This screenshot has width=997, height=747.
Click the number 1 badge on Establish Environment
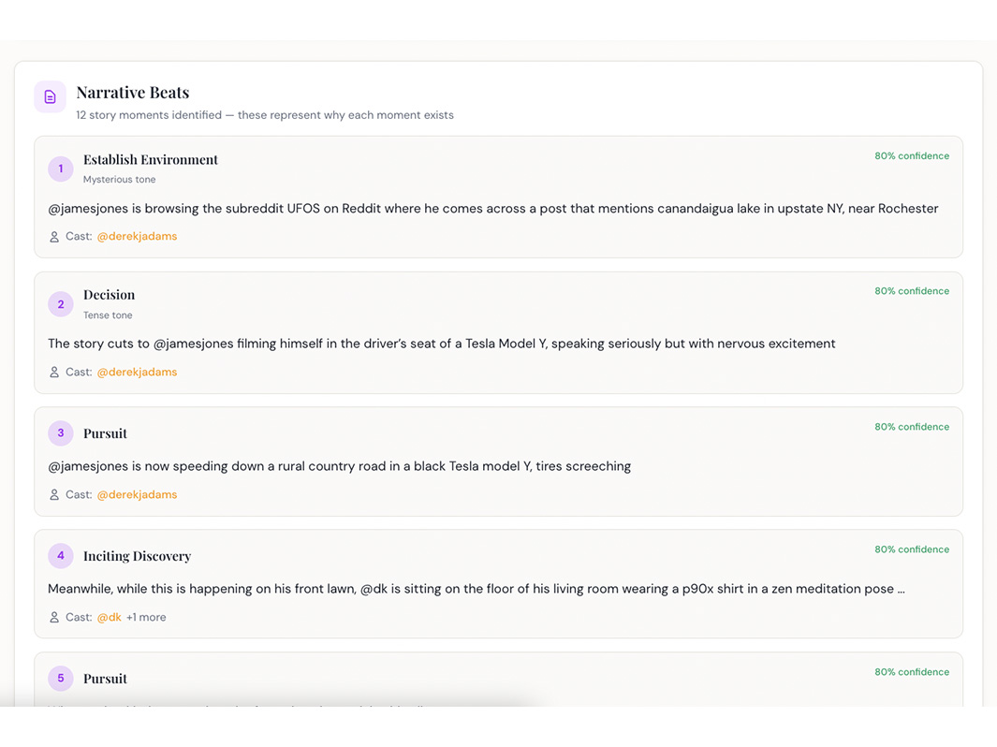pos(61,168)
